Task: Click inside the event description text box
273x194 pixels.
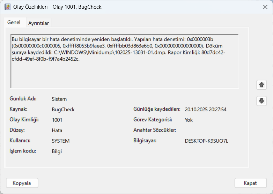Action: [x=124, y=61]
